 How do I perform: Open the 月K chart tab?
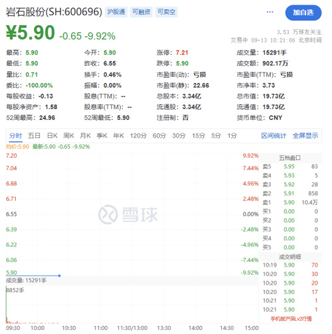[85, 136]
